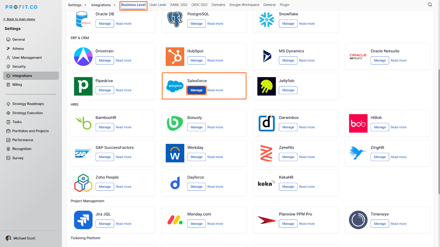440x247 pixels.
Task: Click the Security shield icon
Action: click(8, 66)
